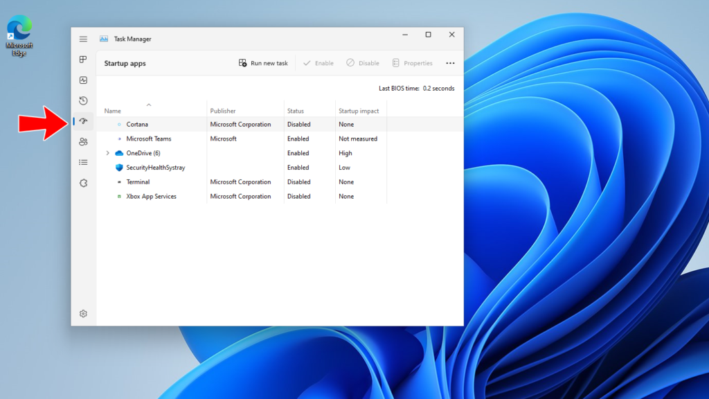This screenshot has width=709, height=399.
Task: Click Cortana's Microsoft Corporation publisher cell
Action: [240, 125]
